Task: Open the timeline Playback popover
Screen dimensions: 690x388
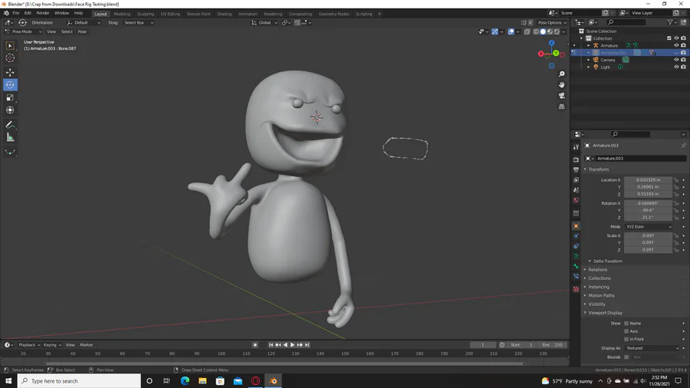Action: click(29, 345)
